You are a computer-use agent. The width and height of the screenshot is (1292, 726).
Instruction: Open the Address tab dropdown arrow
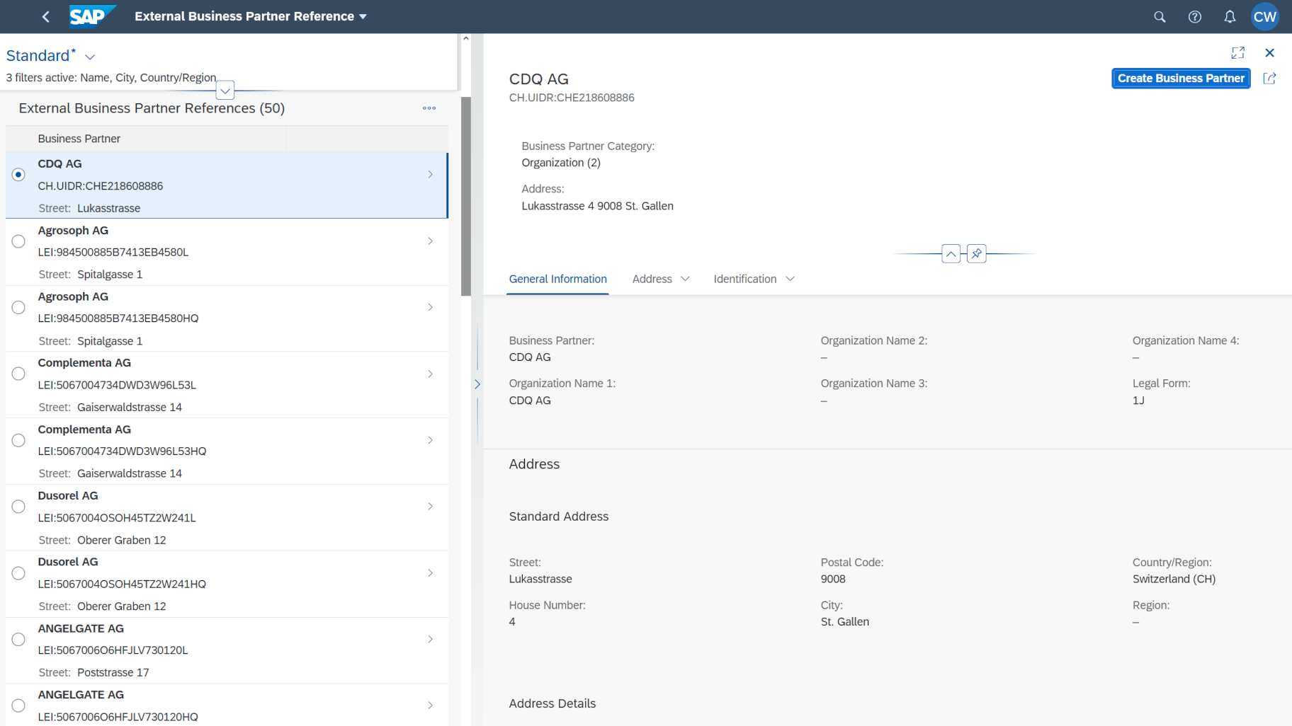pyautogui.click(x=685, y=279)
